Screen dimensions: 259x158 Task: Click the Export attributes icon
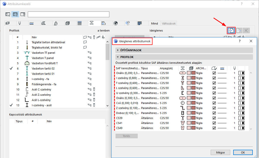[x=239, y=30]
